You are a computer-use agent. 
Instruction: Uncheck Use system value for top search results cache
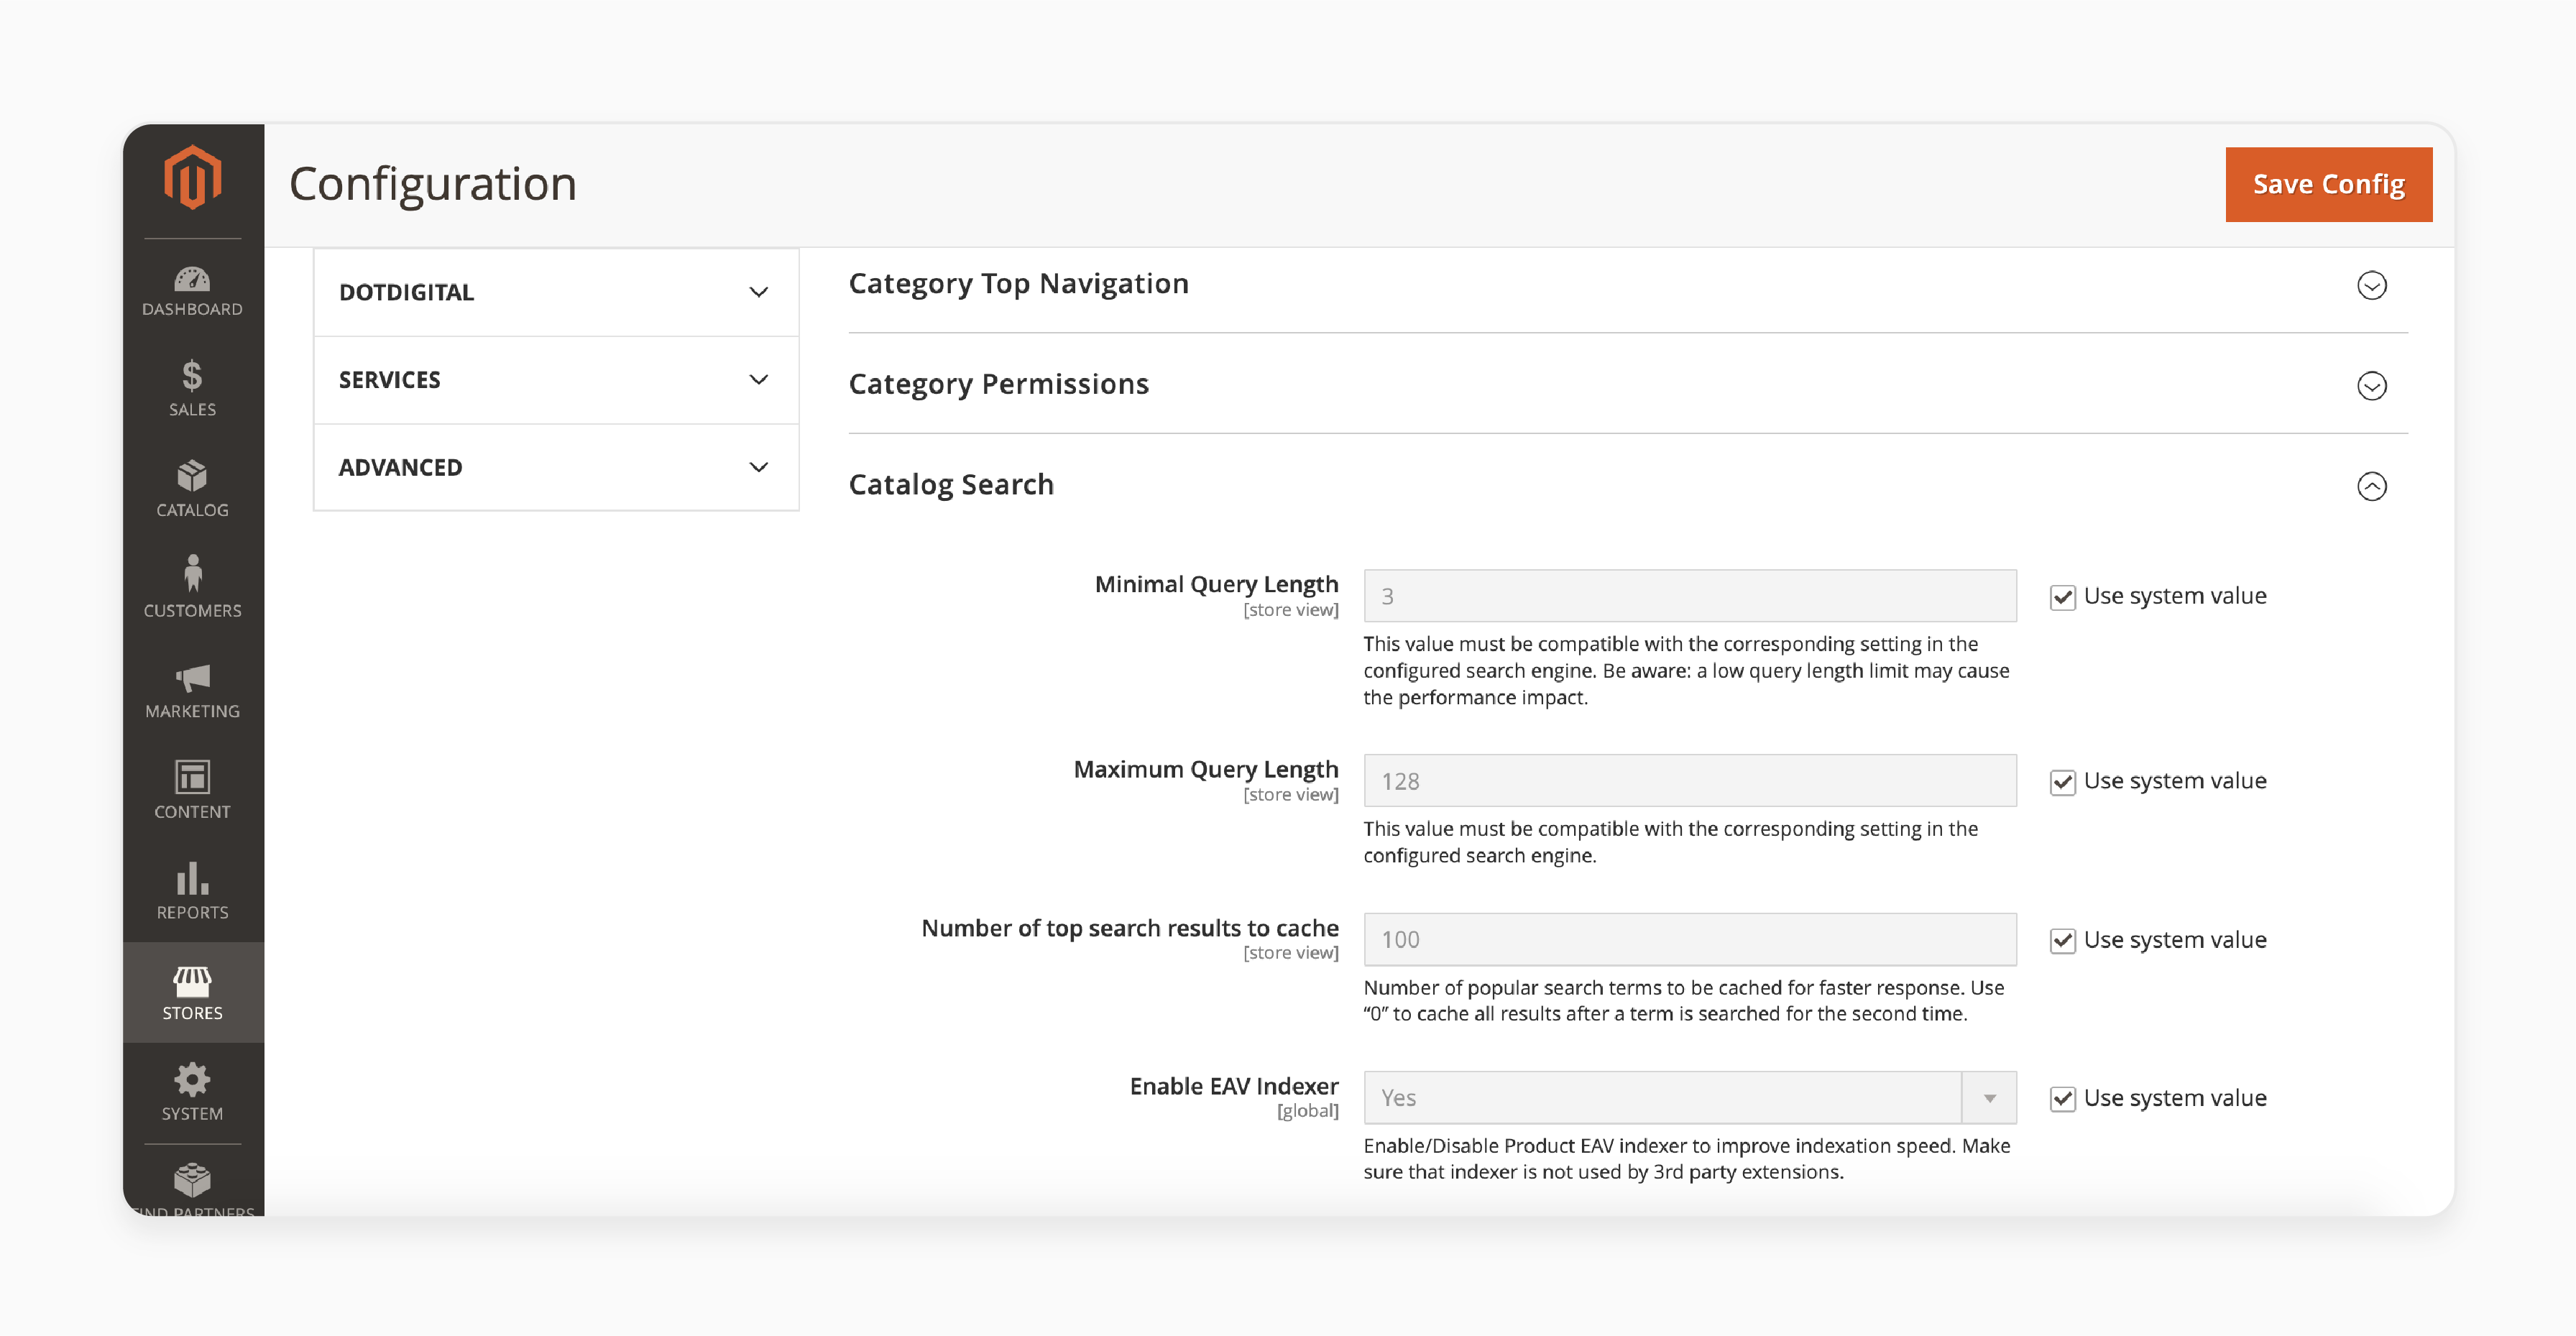2062,941
